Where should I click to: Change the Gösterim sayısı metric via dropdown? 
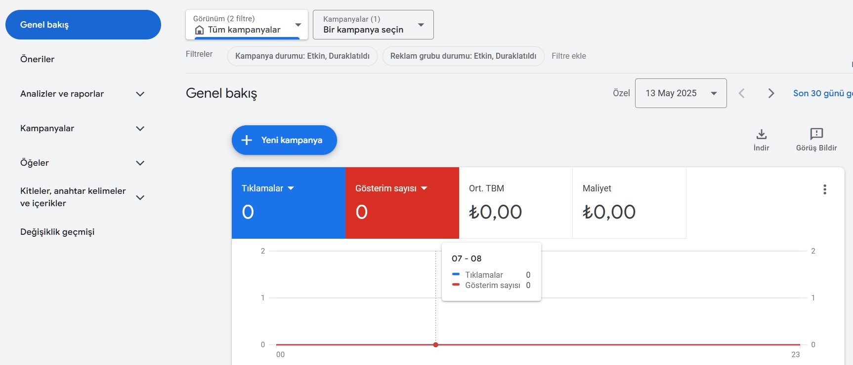click(x=424, y=188)
